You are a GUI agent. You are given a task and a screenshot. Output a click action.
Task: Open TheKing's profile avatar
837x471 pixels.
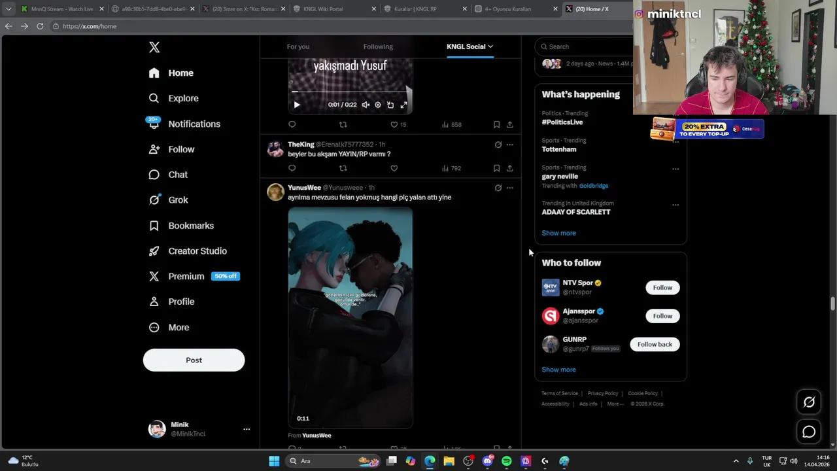click(275, 149)
